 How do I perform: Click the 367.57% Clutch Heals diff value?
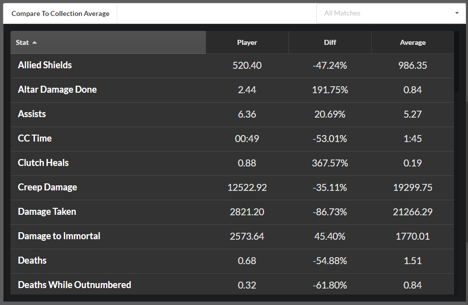pyautogui.click(x=330, y=163)
